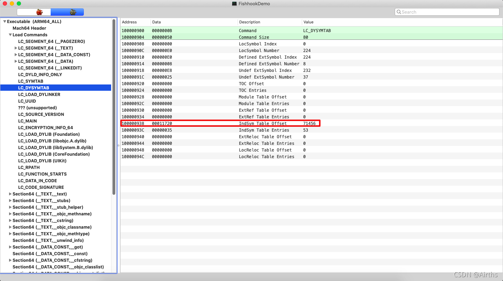Open LC_DATA_IN_CODE load command
Image resolution: width=503 pixels, height=281 pixels.
tap(37, 181)
